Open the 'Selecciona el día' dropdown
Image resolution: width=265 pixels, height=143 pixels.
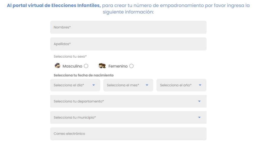(72, 85)
